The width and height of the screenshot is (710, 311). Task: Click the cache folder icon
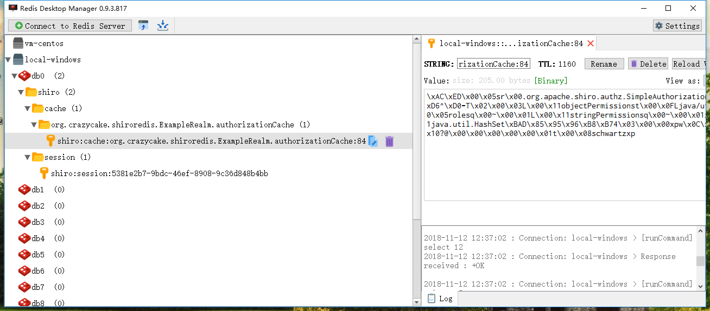(37, 108)
